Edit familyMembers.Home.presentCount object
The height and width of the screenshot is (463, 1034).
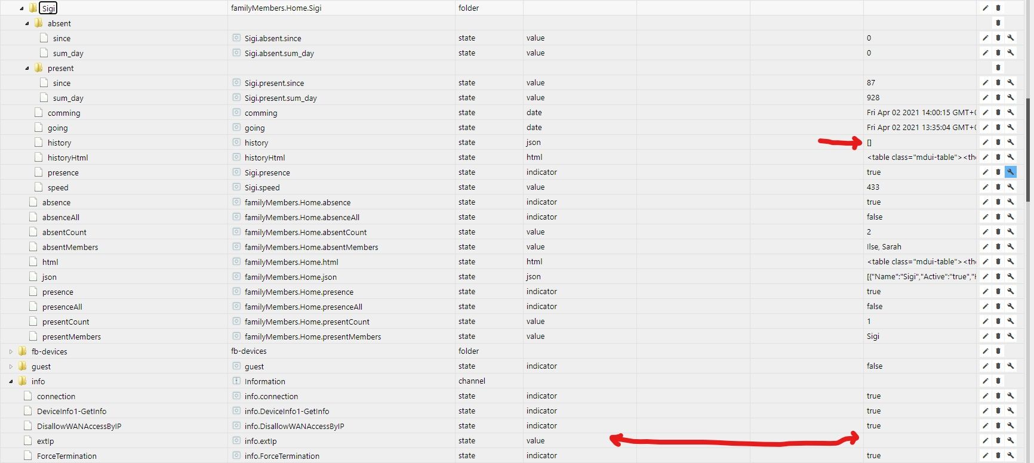(986, 322)
